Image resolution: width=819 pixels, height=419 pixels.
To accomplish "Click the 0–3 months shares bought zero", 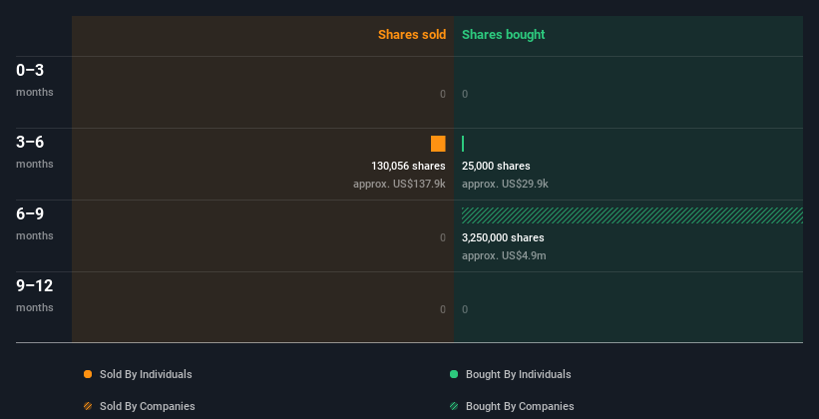I will click(465, 94).
